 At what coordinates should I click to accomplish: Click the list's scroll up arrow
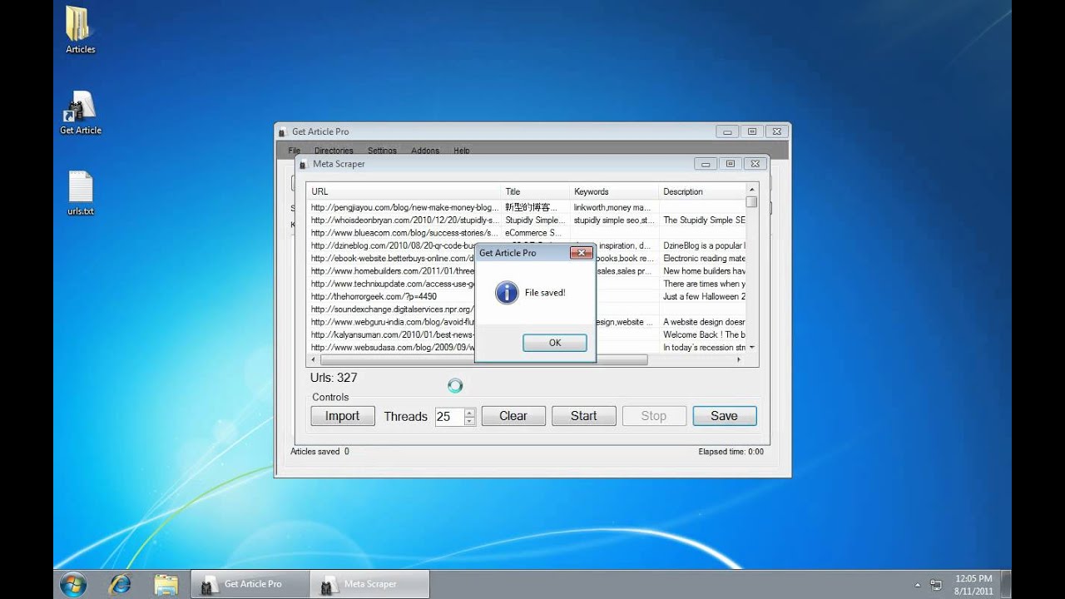(751, 189)
